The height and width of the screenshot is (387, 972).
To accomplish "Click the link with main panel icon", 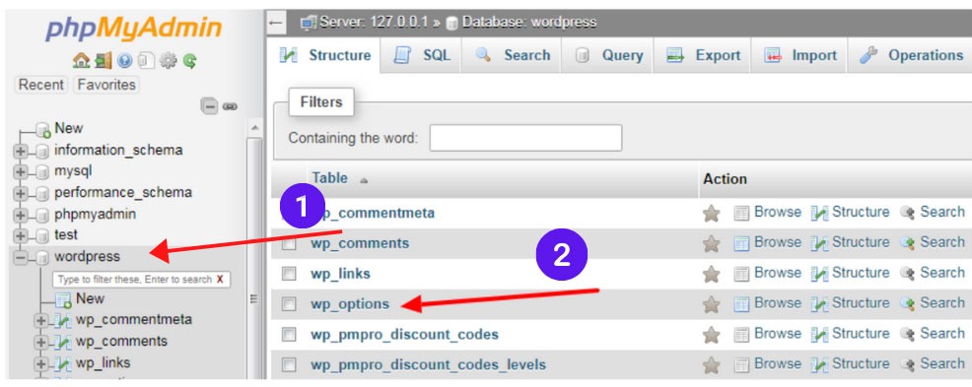I will (x=230, y=106).
